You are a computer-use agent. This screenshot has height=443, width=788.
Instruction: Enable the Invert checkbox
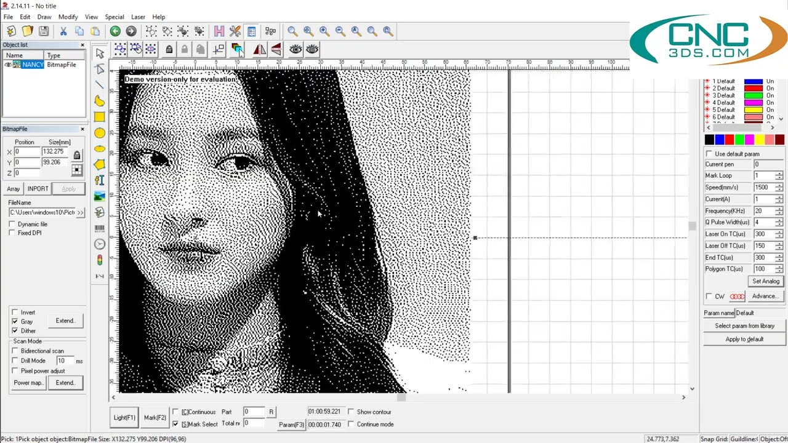(x=15, y=313)
